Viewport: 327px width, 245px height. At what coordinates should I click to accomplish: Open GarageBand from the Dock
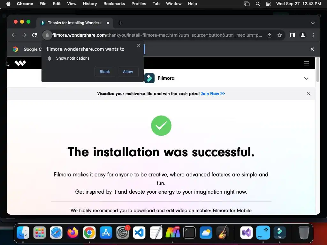click(222, 232)
